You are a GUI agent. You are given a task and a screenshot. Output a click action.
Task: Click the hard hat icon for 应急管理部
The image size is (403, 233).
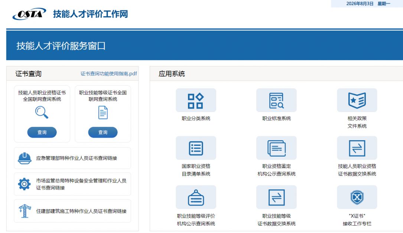(25, 158)
